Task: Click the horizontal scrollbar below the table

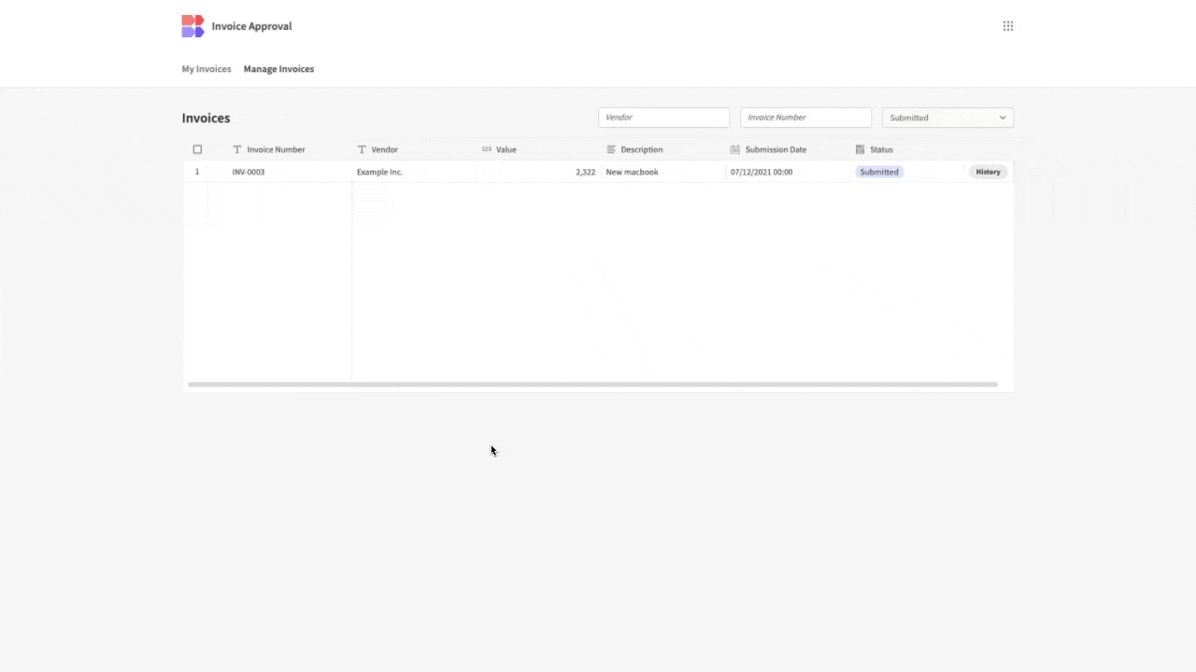Action: (593, 384)
